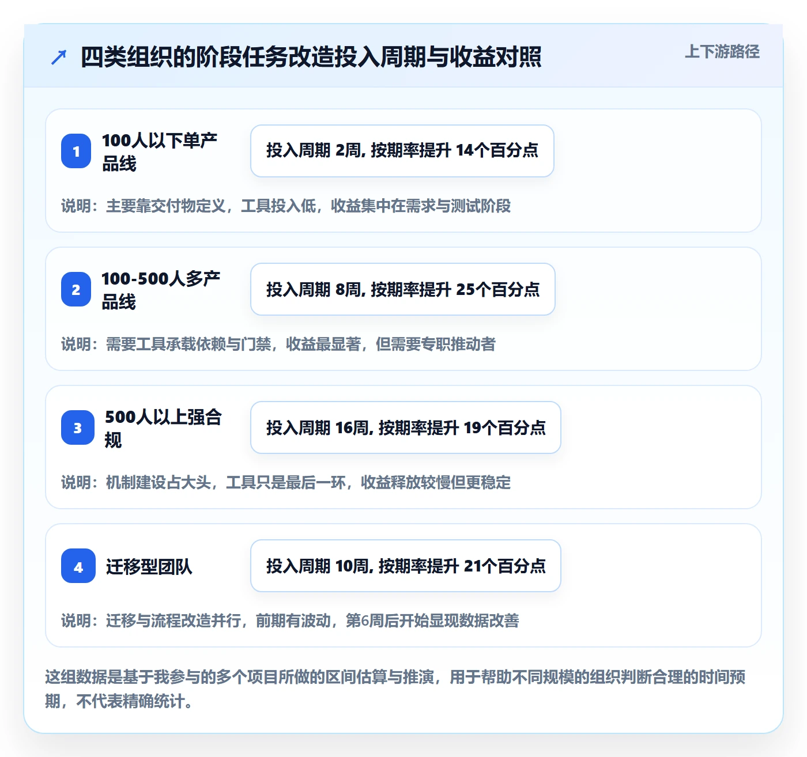Image resolution: width=807 pixels, height=757 pixels.
Task: Click the 投入周期 10周 metric box
Action: 406,566
